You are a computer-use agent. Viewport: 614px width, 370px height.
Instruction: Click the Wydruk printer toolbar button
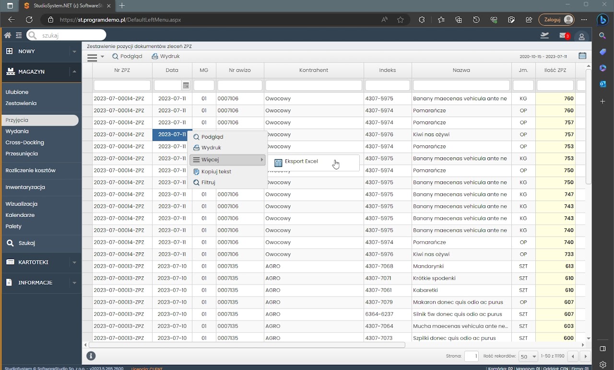pyautogui.click(x=165, y=56)
